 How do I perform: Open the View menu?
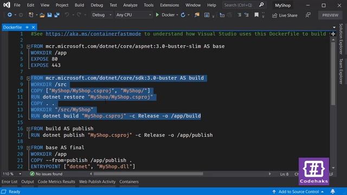tap(45, 5)
